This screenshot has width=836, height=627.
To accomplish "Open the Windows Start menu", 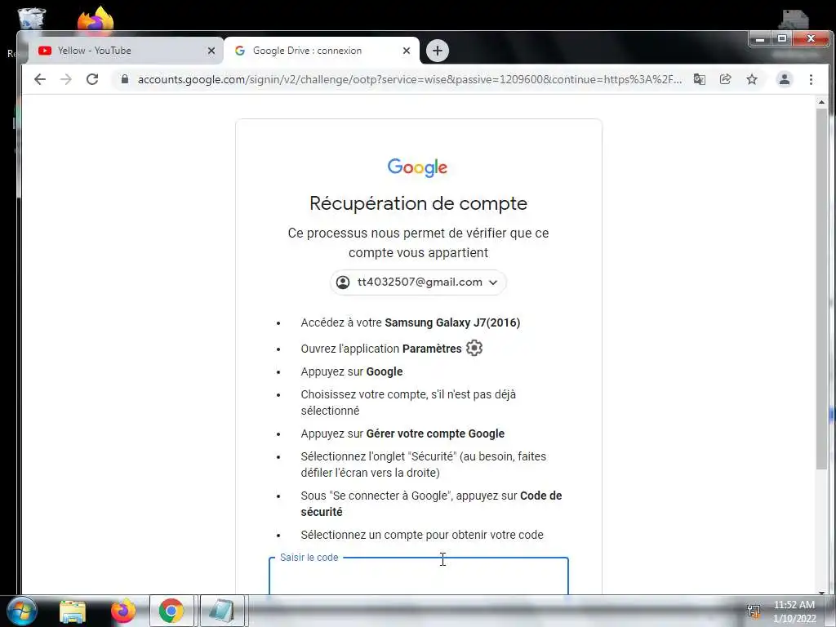I will pos(22,611).
